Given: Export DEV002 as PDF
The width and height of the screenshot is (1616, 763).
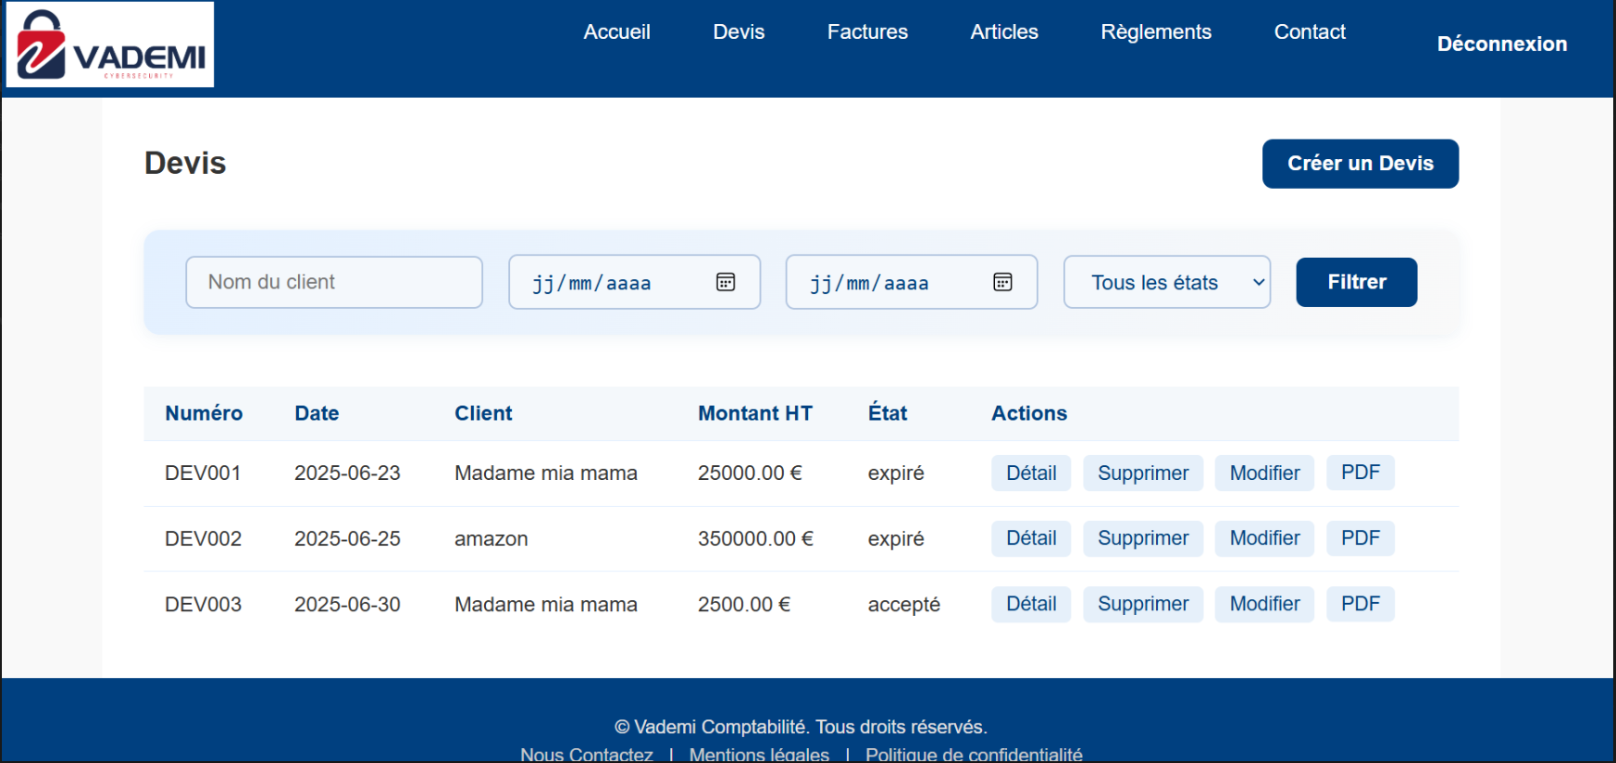Looking at the screenshot, I should point(1361,538).
